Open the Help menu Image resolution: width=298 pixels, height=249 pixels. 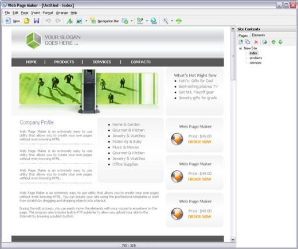point(74,13)
